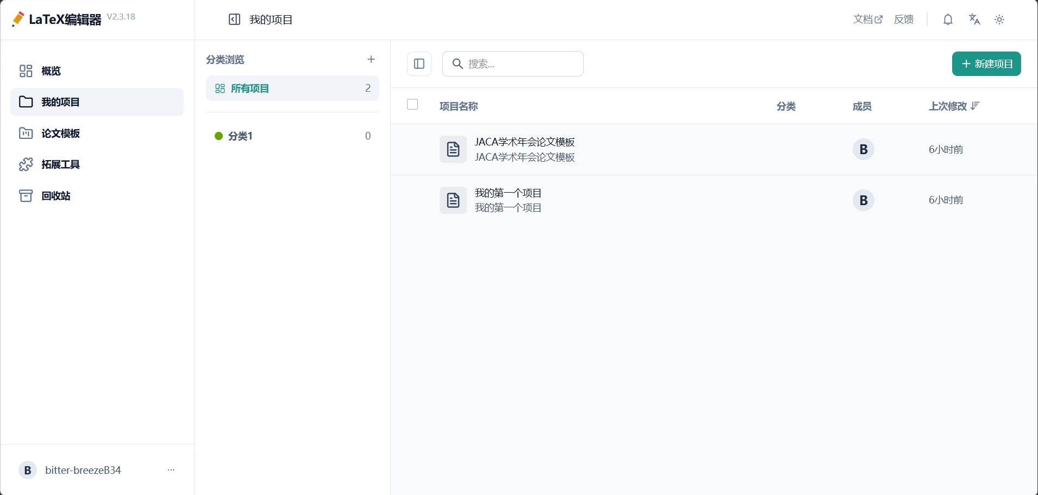
Task: Open 我的第一个项目 project
Action: coord(508,193)
